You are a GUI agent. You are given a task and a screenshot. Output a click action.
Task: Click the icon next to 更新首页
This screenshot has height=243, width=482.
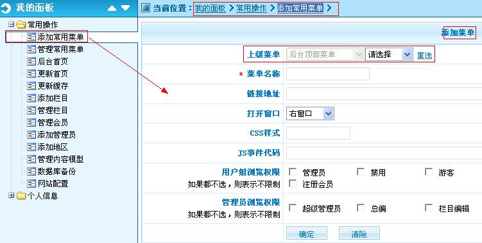(x=31, y=74)
